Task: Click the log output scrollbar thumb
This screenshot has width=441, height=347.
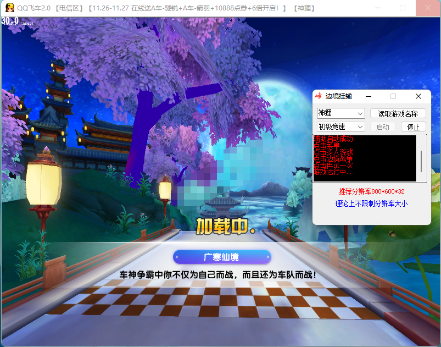Action: coord(421,161)
